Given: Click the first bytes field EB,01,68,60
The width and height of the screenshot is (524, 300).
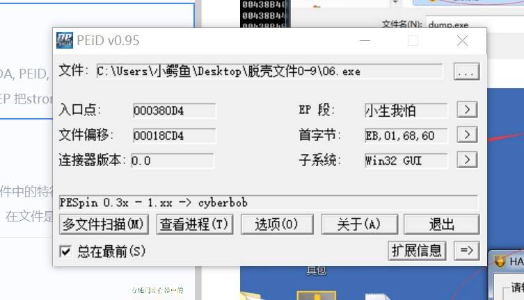Looking at the screenshot, I should [406, 135].
